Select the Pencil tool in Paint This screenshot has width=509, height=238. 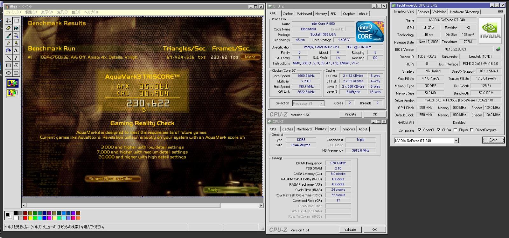click(x=9, y=43)
